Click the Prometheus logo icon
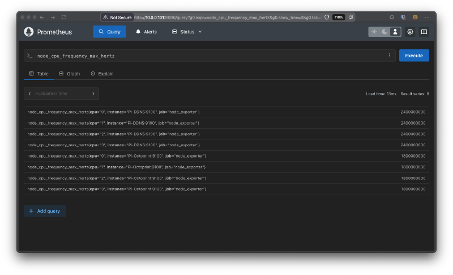 (x=29, y=32)
